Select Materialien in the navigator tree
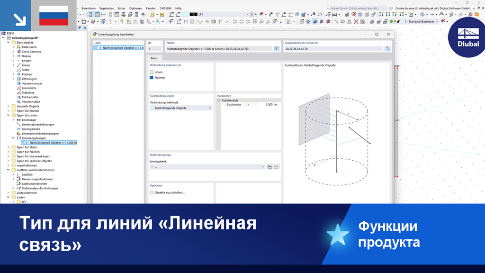The height and width of the screenshot is (273, 485). pyautogui.click(x=29, y=47)
